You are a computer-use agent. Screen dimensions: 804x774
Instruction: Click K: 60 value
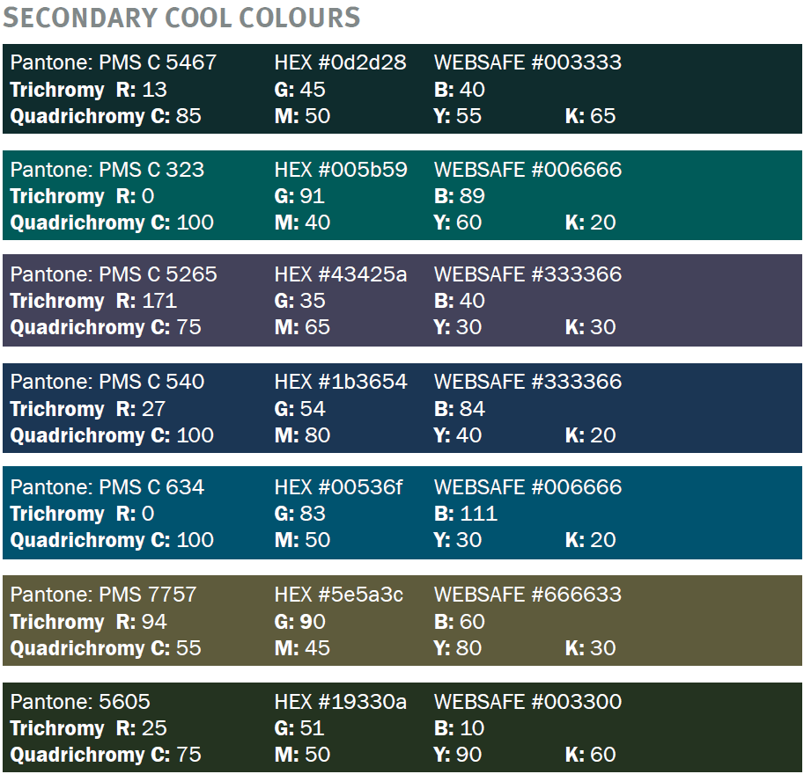[x=590, y=755]
